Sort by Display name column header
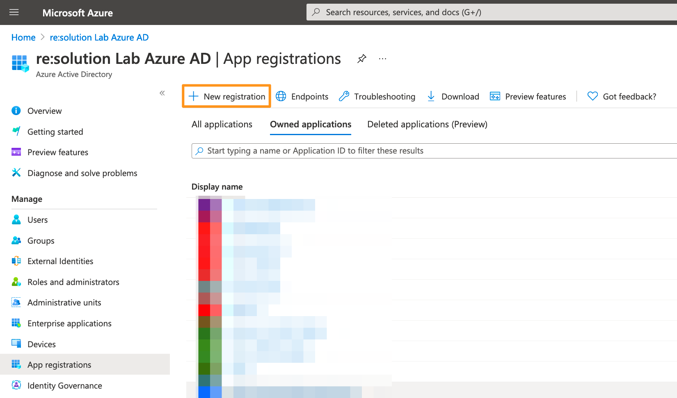The image size is (677, 398). [217, 187]
